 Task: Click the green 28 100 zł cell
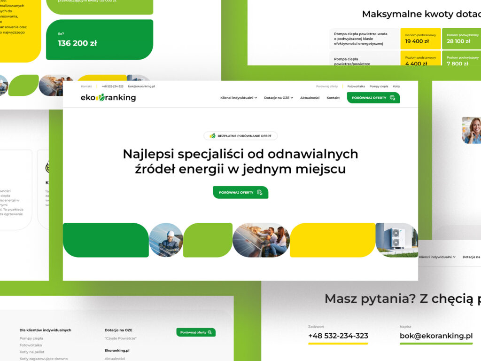pyautogui.click(x=462, y=39)
